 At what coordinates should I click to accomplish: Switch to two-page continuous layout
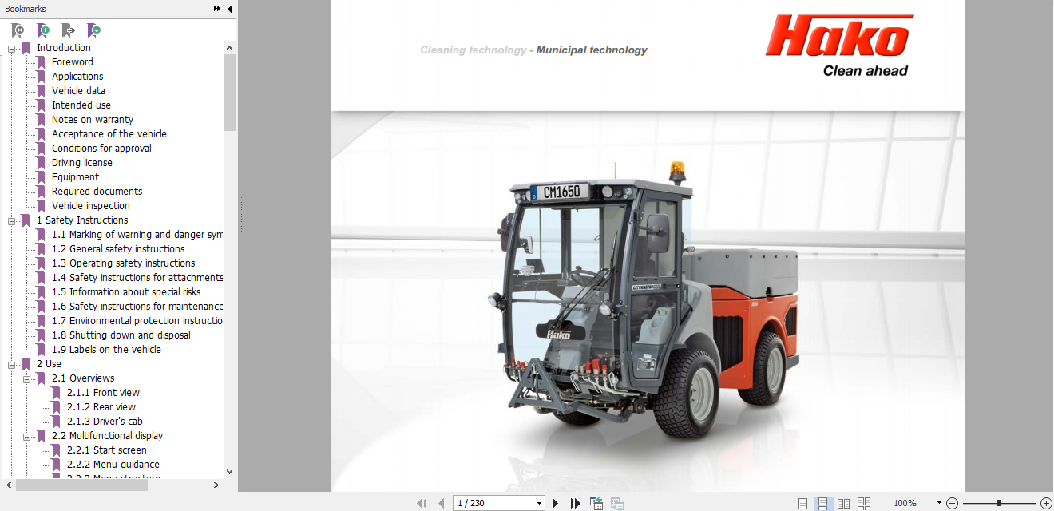click(x=864, y=503)
